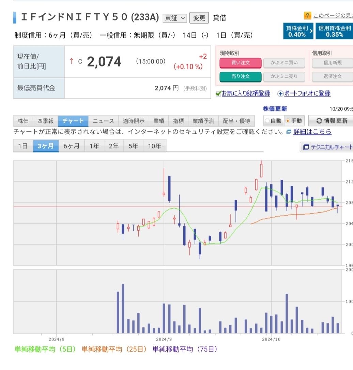Click the 2024/9 date axis label
Image resolution: width=353 pixels, height=370 pixels.
click(x=164, y=339)
